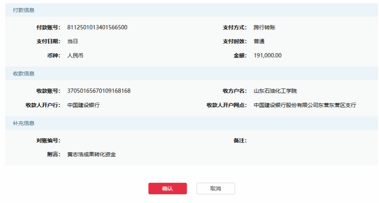The width and height of the screenshot is (379, 203).
Task: Click the 支付时效 value 普通
Action: pos(259,41)
